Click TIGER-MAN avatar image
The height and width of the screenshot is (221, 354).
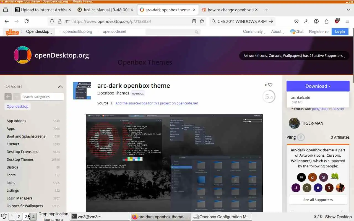point(294,123)
